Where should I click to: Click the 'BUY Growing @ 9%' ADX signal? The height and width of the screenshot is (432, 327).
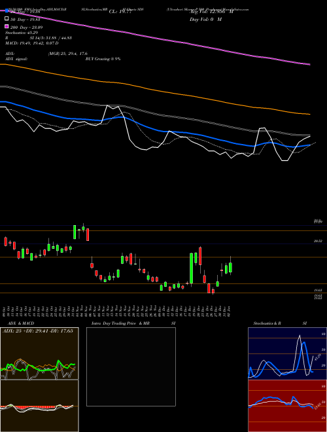pos(103,59)
